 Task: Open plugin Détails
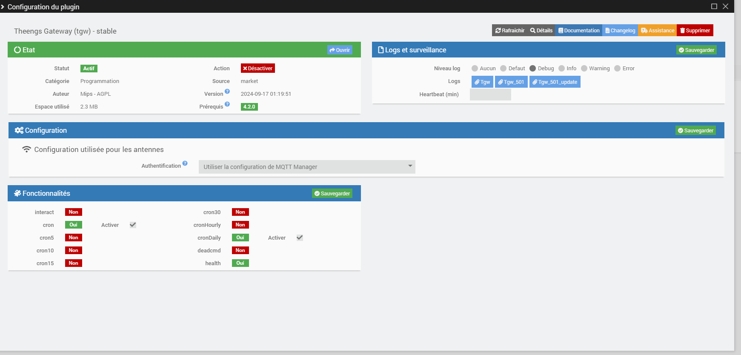point(541,31)
